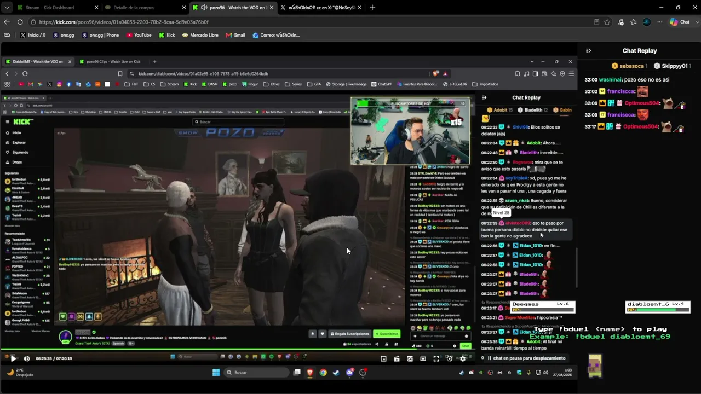
Task: Collapse the outer Chat Replay panel
Action: [588, 51]
